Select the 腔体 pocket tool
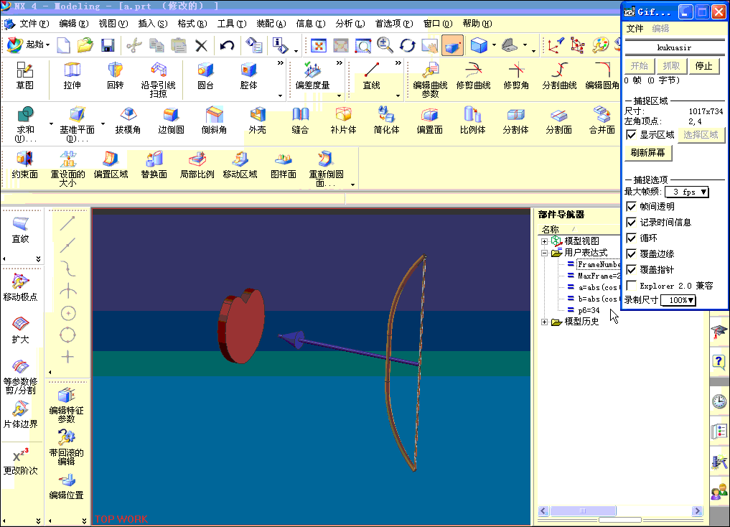This screenshot has height=527, width=730. pos(248,76)
